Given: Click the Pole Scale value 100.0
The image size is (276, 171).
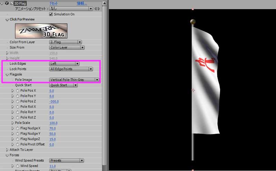Looking at the screenshot, I should (53, 123).
